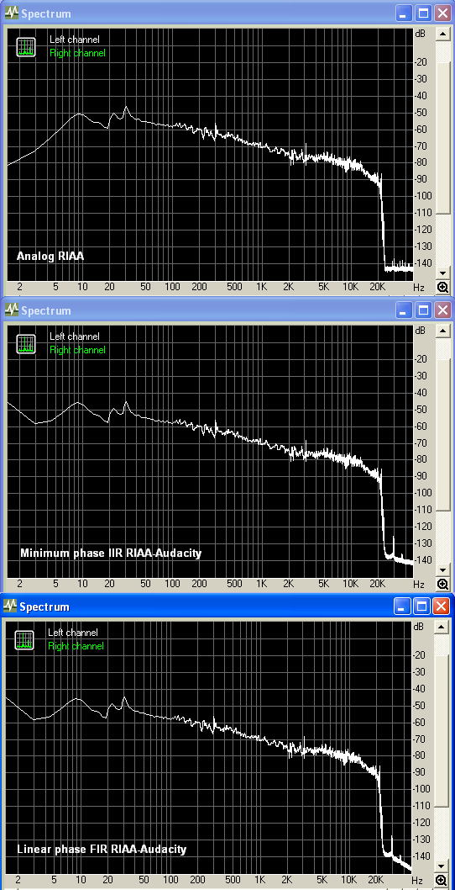Click the '20K' frequency label in Analog RIAA window

(x=378, y=287)
